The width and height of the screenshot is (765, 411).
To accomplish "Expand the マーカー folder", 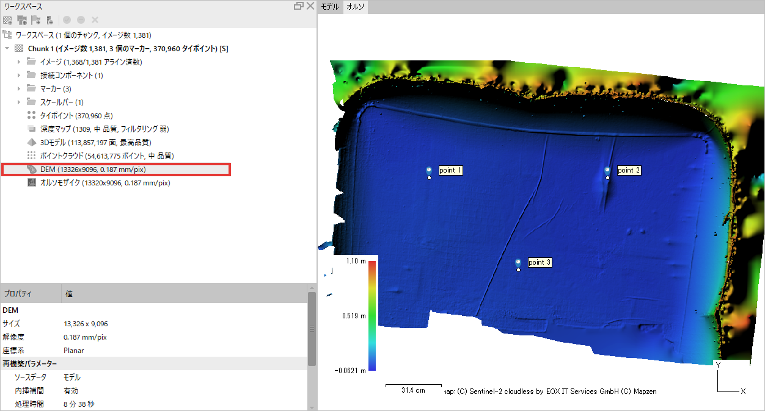I will 19,89.
